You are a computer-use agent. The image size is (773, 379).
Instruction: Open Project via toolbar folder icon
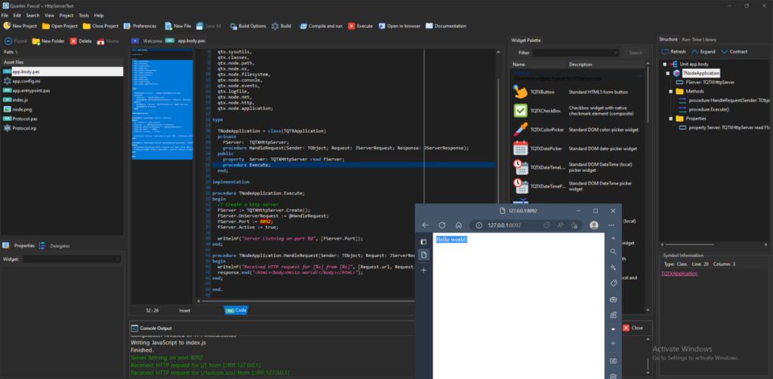point(46,26)
